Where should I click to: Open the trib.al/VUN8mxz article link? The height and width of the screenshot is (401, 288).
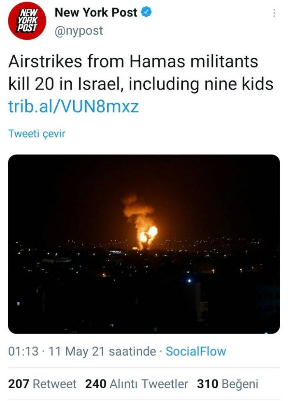click(74, 106)
